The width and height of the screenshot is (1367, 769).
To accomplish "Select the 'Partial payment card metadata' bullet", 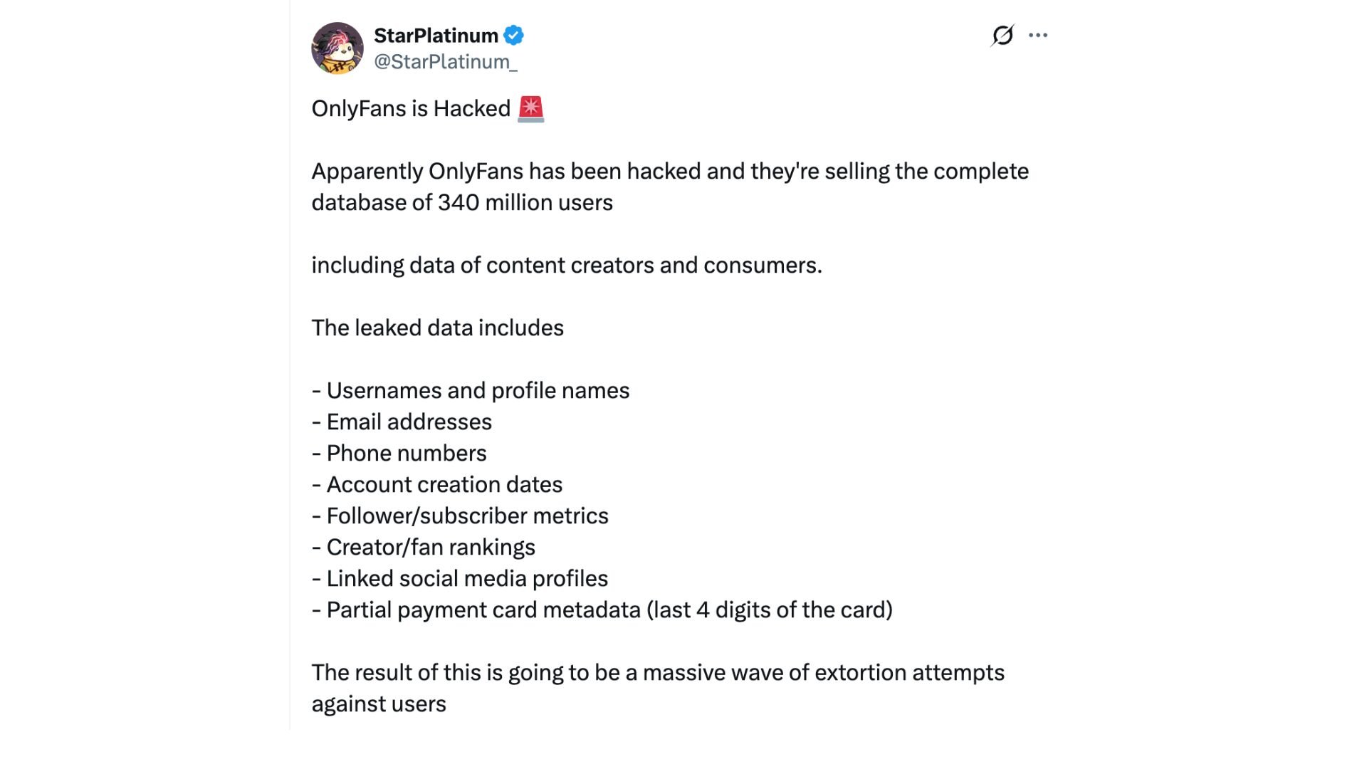I will click(602, 610).
